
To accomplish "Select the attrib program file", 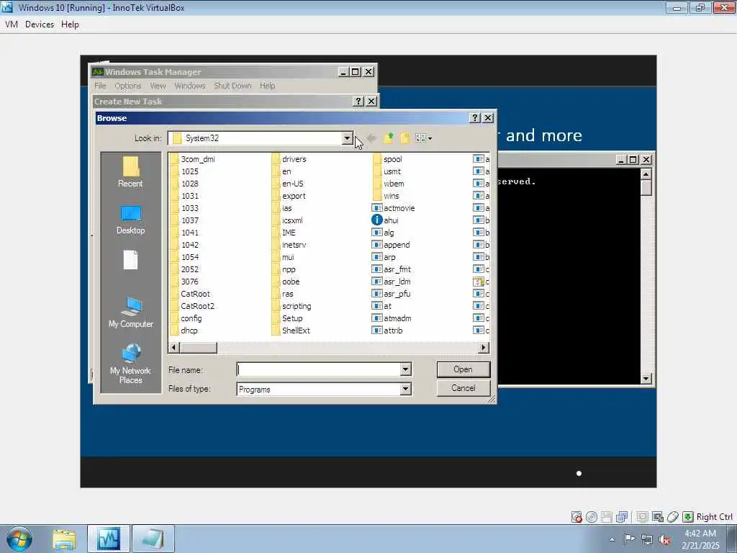I will tap(387, 330).
